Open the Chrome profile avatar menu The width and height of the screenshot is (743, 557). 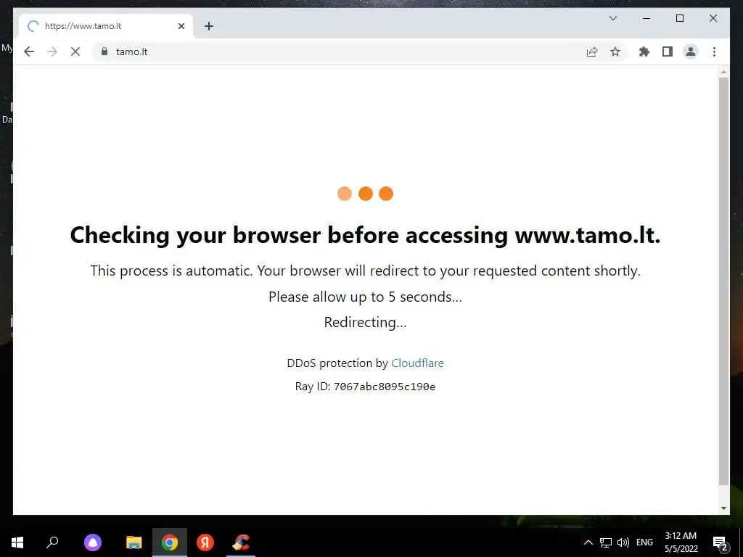click(691, 51)
